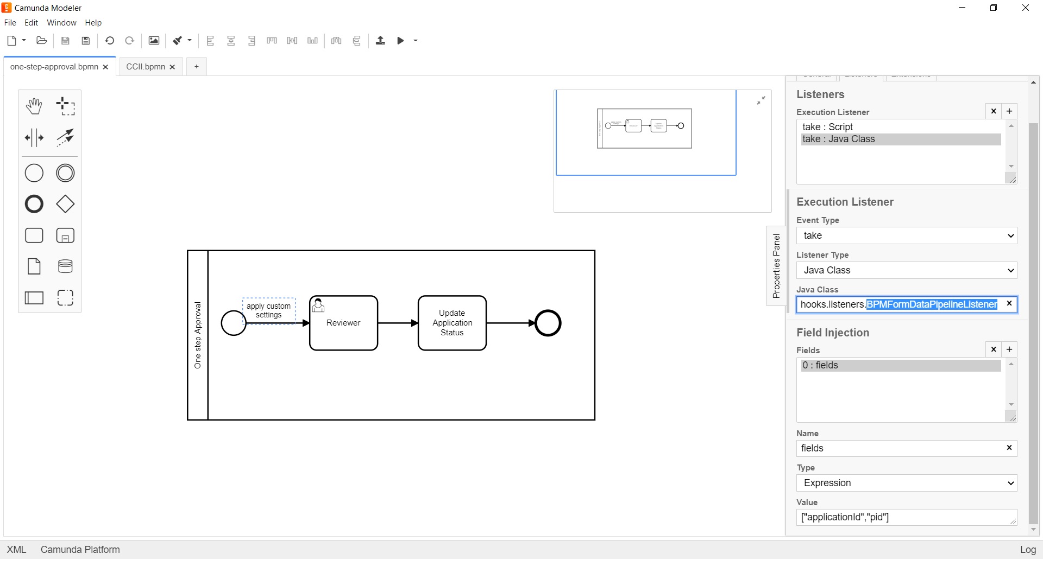Undo the last action
The image size is (1043, 586).
click(109, 41)
